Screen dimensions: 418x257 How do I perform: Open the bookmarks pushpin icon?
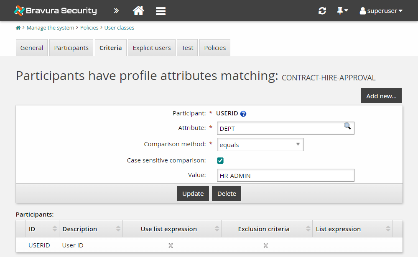[x=340, y=11]
